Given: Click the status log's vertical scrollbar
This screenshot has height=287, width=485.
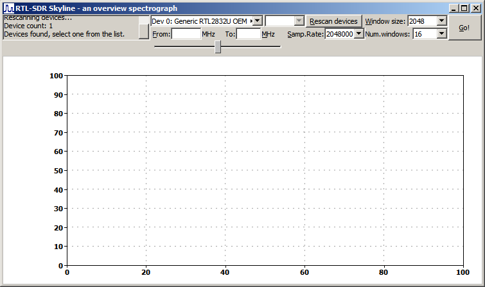Looking at the screenshot, I should tap(143, 28).
